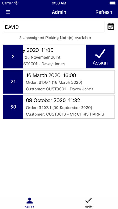Select the blue tile numbered 21
Image resolution: width=118 pixels, height=209 pixels.
tap(13, 82)
